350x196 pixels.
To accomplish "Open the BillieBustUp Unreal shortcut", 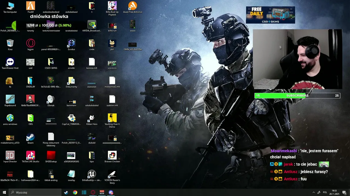I will click(92, 176).
